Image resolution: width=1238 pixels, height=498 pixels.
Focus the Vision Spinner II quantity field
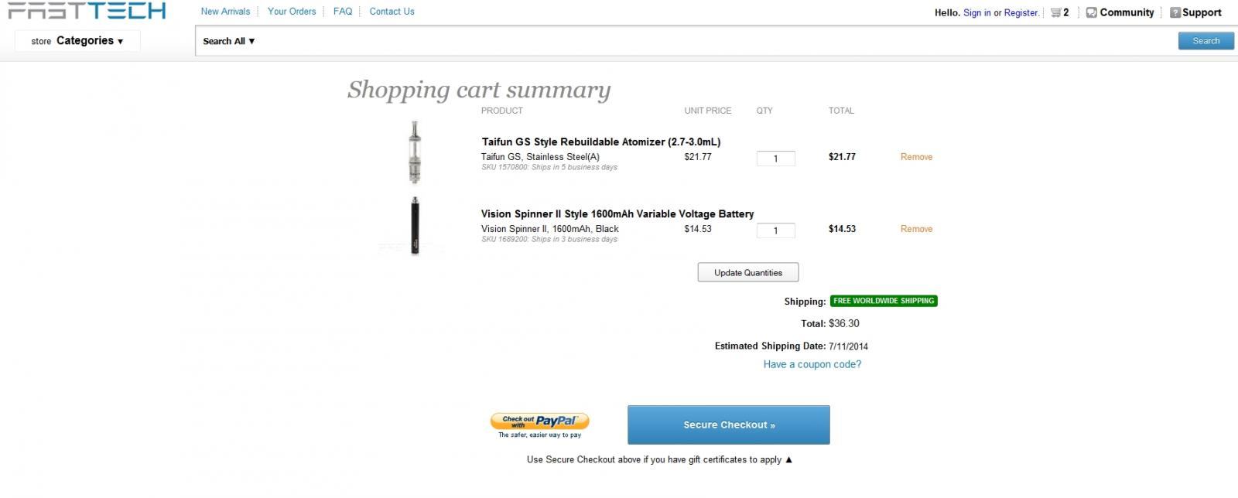tap(775, 230)
